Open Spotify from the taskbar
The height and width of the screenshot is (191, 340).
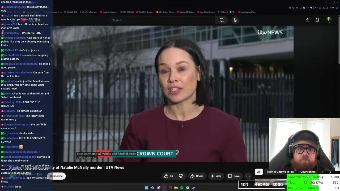[x=182, y=188]
